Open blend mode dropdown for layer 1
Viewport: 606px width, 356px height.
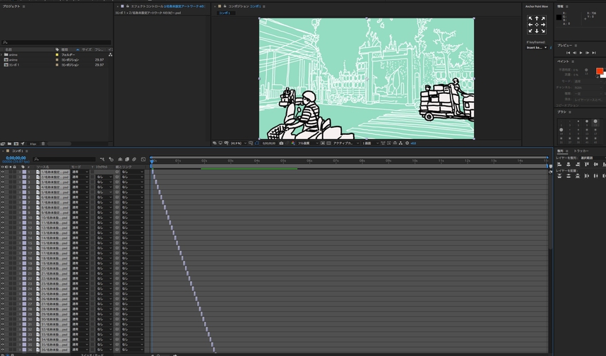80,172
